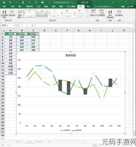
Task: Collapse the ribbon with the caret arrow
Action: [x=134, y=21]
